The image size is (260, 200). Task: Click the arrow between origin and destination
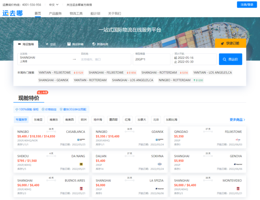click(x=74, y=59)
